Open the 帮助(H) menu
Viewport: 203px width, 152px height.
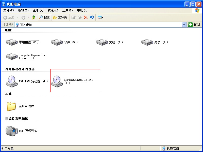(x=82, y=10)
